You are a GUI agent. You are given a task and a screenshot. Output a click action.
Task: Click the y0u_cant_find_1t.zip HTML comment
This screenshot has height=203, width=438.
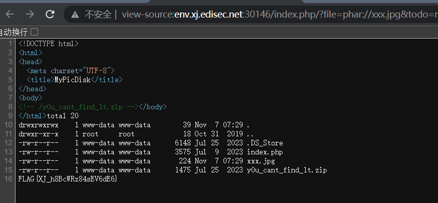(78, 107)
